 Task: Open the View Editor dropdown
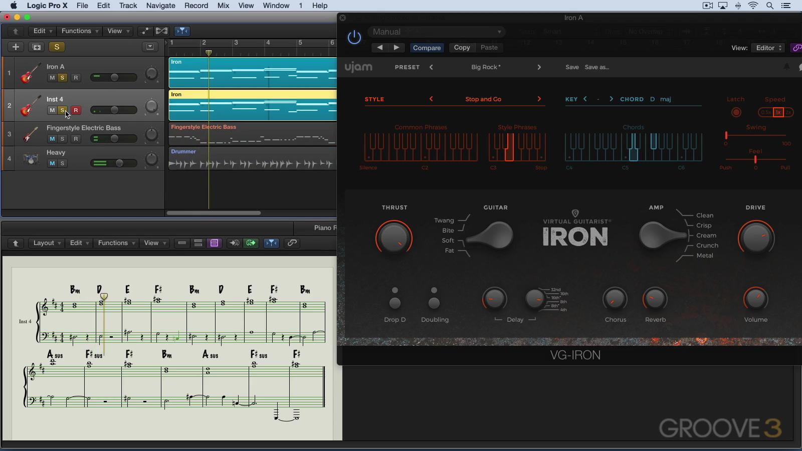point(768,48)
